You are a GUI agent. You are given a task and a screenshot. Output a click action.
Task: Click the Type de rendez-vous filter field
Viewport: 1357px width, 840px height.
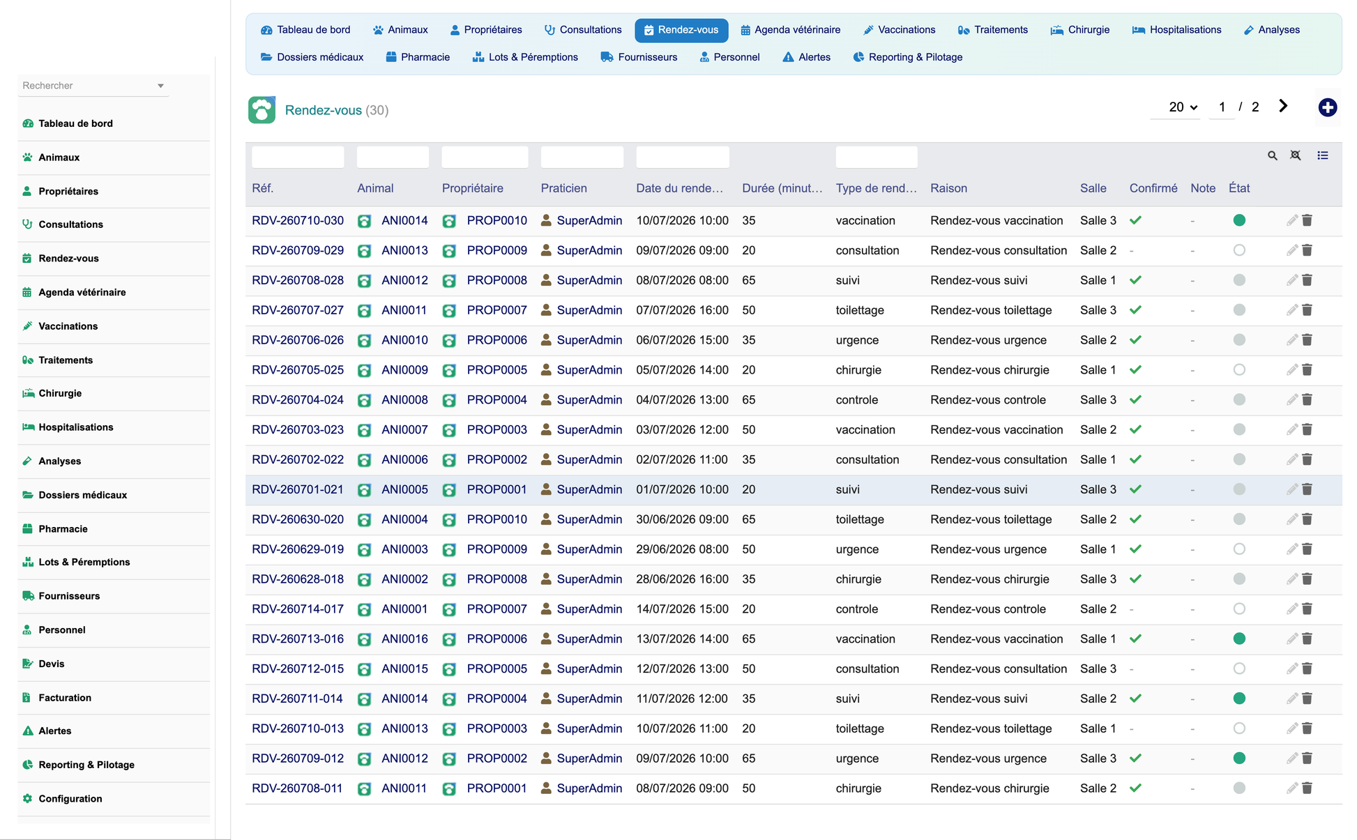coord(877,157)
